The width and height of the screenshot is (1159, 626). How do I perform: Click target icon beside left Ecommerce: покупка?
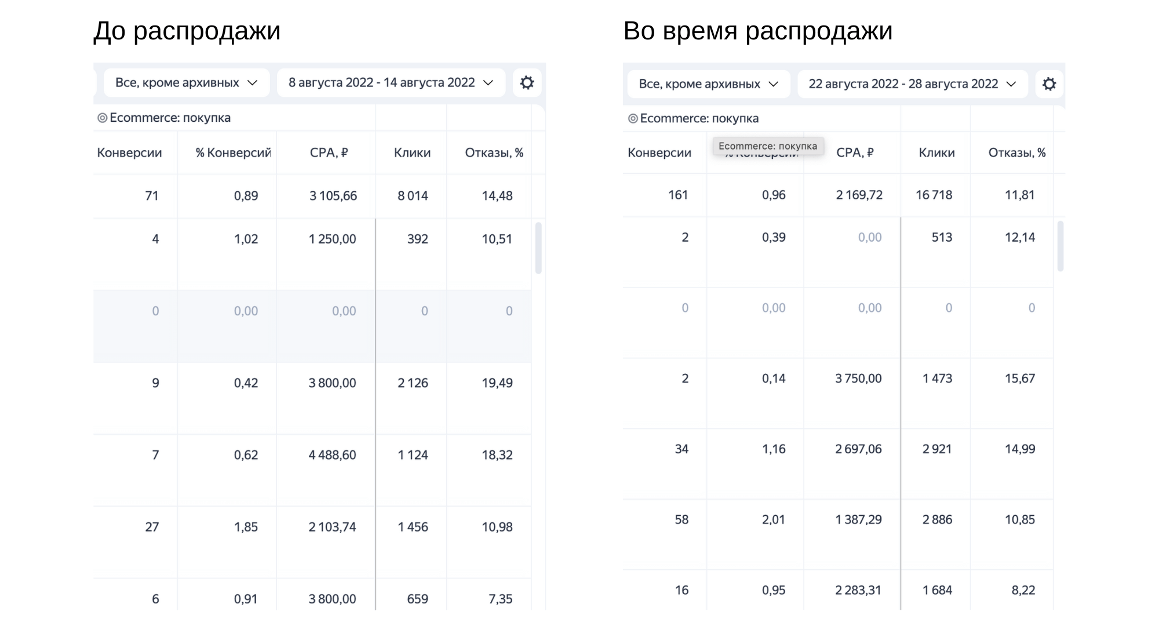coord(102,118)
